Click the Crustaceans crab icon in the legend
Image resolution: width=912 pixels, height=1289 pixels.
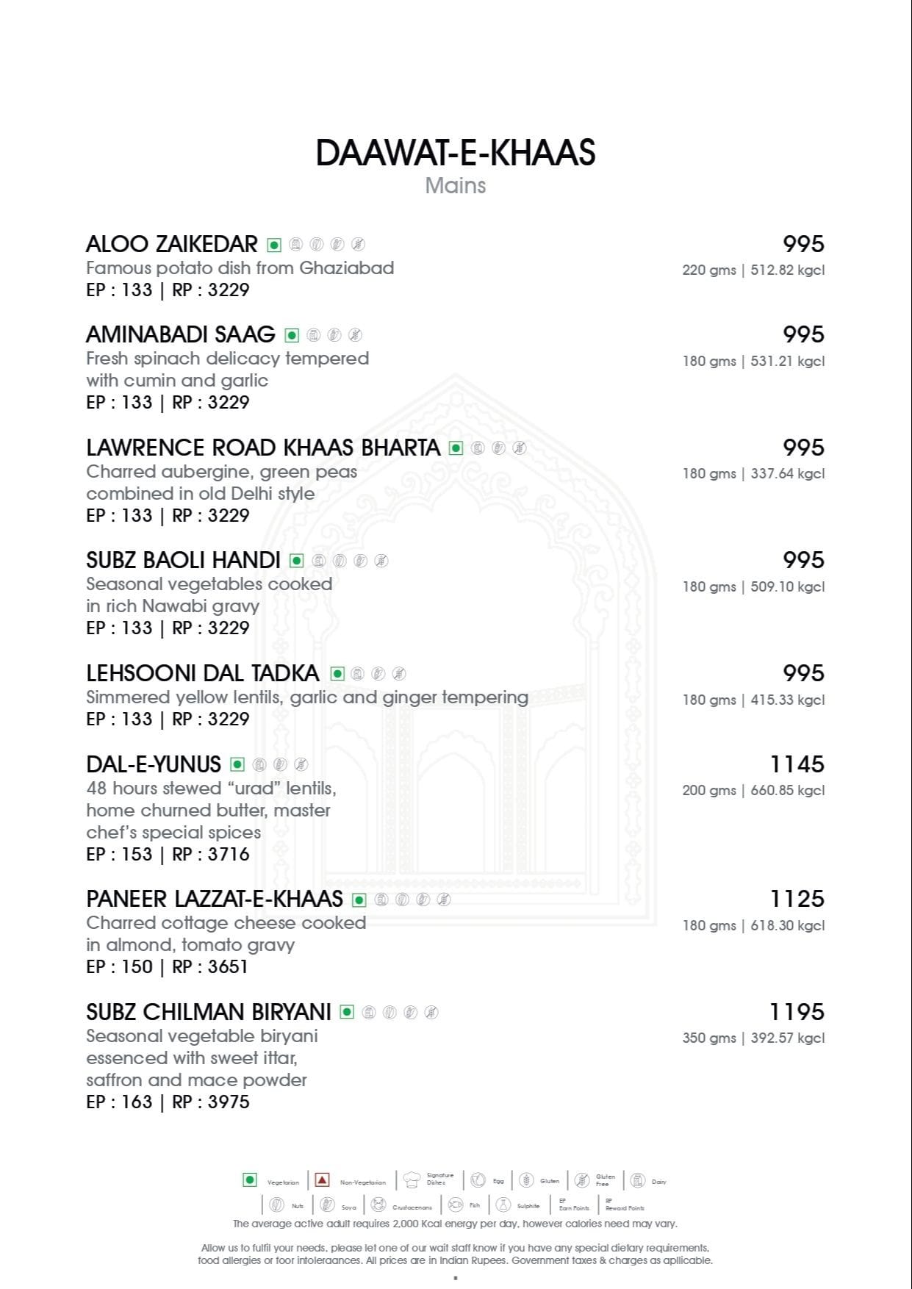point(378,1204)
